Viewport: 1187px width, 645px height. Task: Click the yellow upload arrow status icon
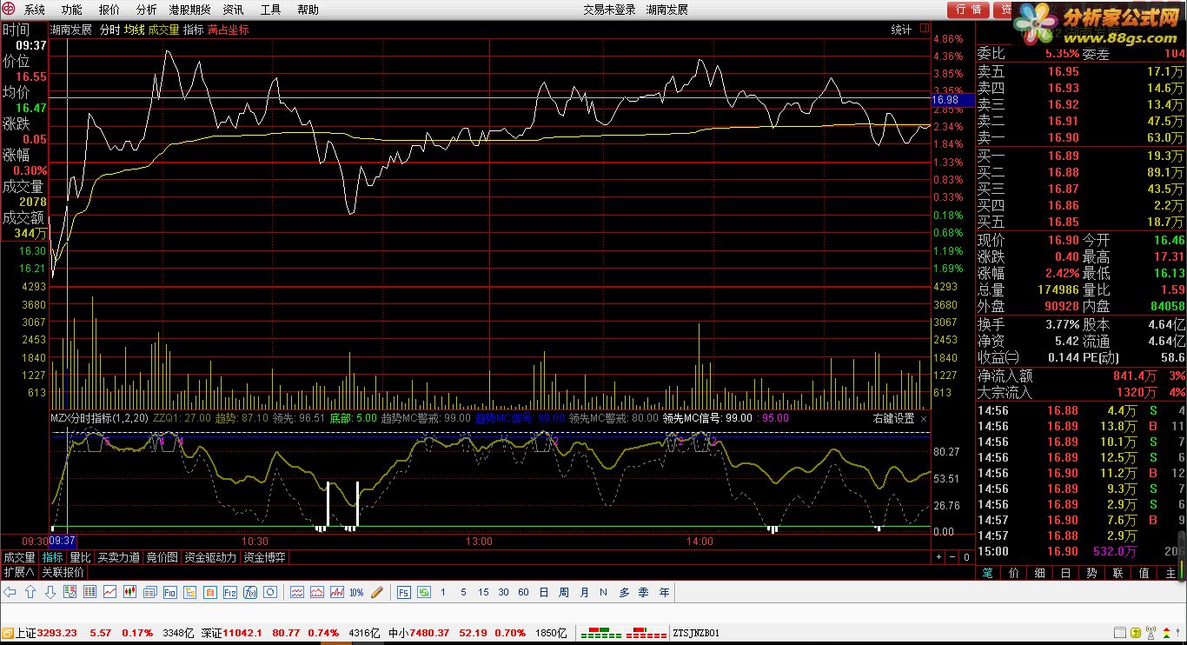click(x=1136, y=632)
